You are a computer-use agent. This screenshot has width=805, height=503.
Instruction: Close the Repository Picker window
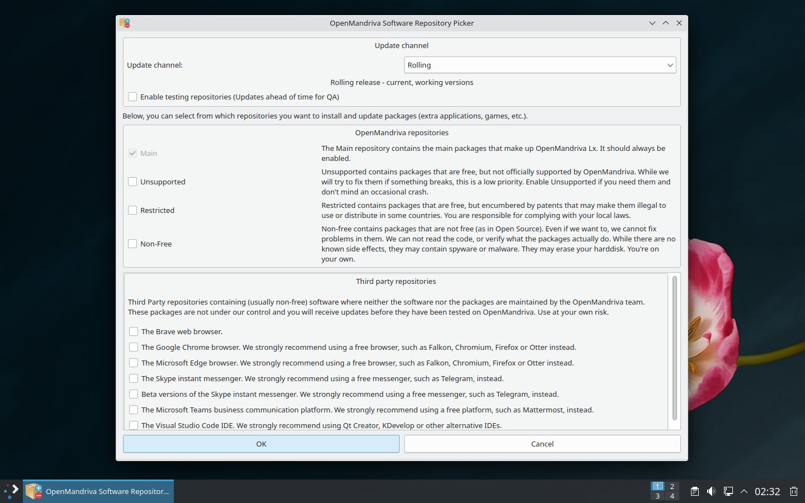[679, 23]
